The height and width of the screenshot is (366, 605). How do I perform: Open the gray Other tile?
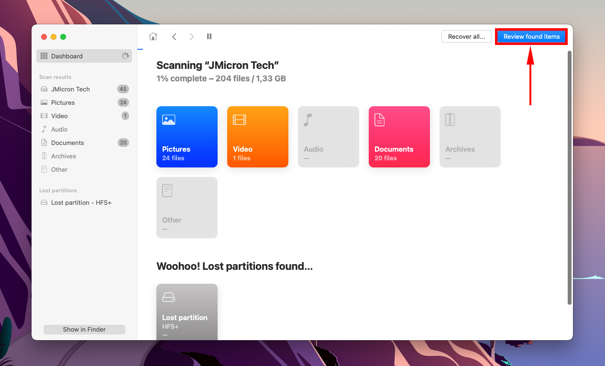pyautogui.click(x=187, y=208)
